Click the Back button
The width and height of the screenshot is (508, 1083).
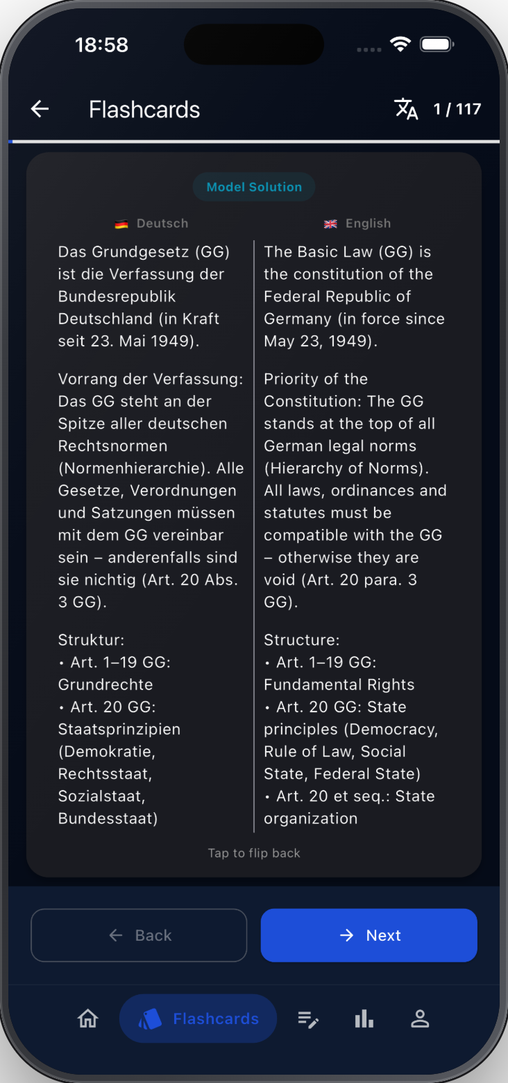[139, 935]
